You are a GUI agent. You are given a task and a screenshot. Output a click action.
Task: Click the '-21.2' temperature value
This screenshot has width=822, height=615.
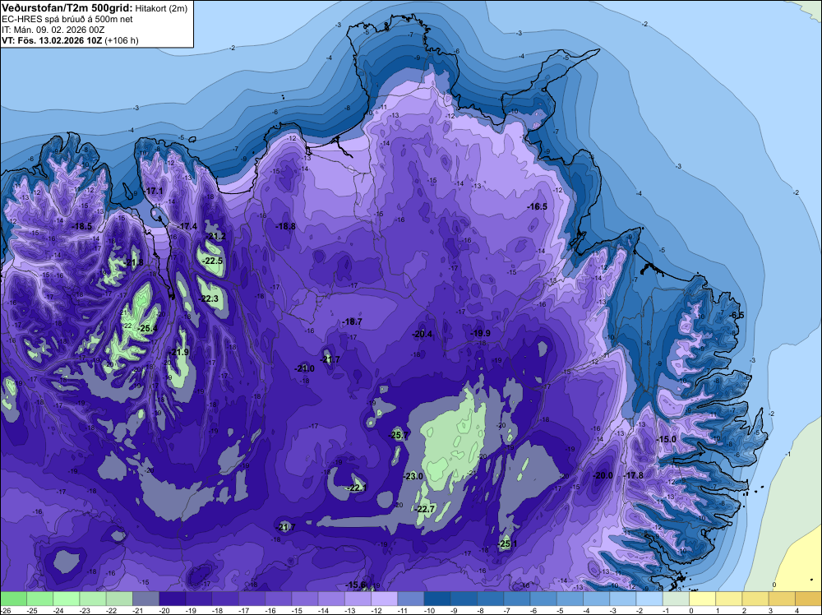tap(215, 237)
